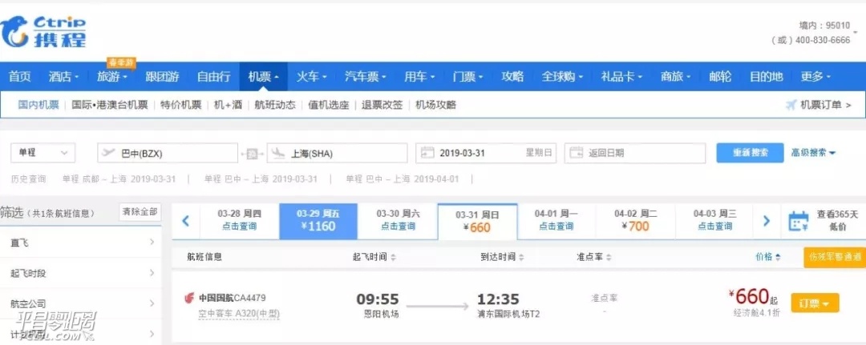This screenshot has width=866, height=345.
Task: Click departure city field 巴中(BZX)
Action: [168, 153]
